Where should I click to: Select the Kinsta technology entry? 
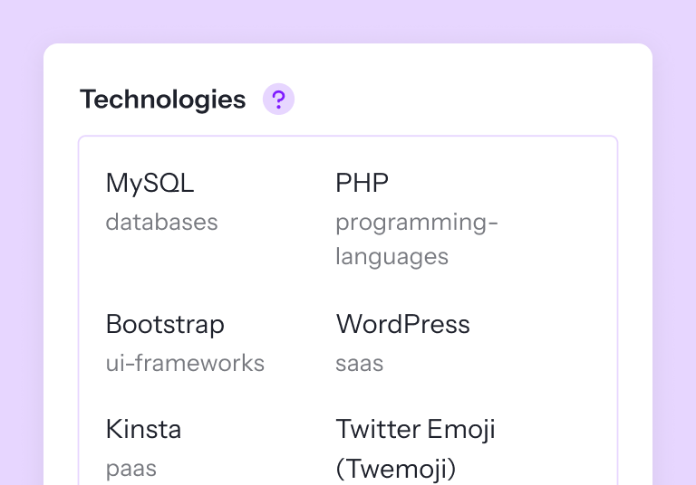pyautogui.click(x=143, y=429)
